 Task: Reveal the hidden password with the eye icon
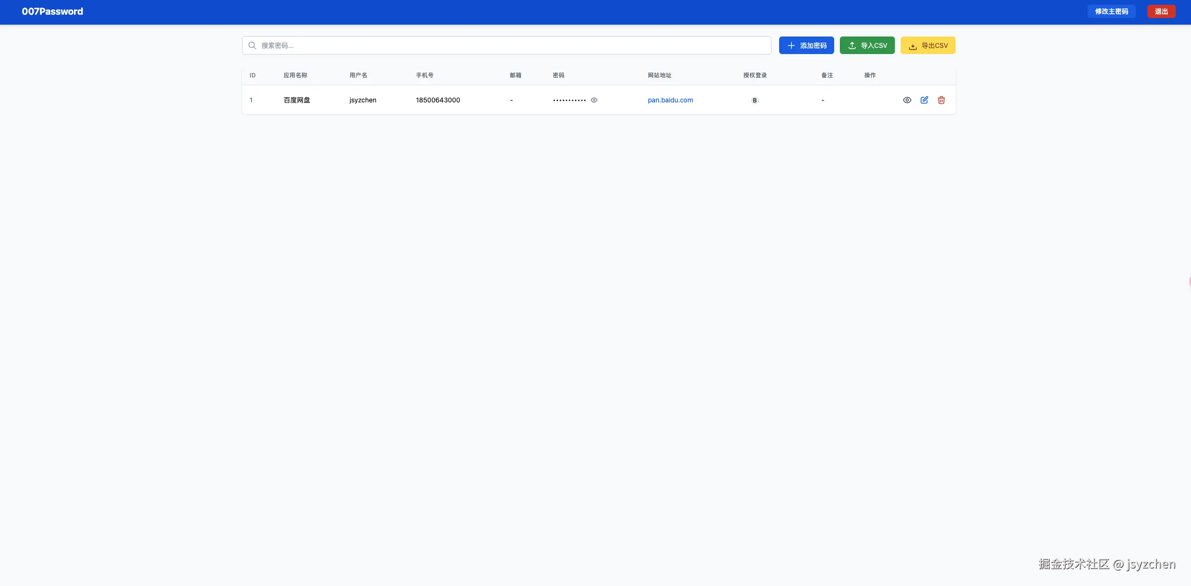594,100
